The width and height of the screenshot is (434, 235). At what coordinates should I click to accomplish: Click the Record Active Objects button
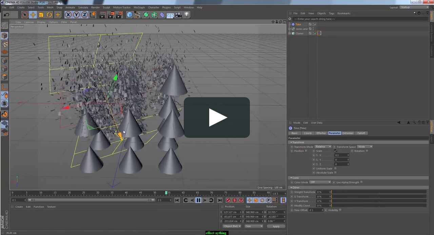click(x=228, y=200)
